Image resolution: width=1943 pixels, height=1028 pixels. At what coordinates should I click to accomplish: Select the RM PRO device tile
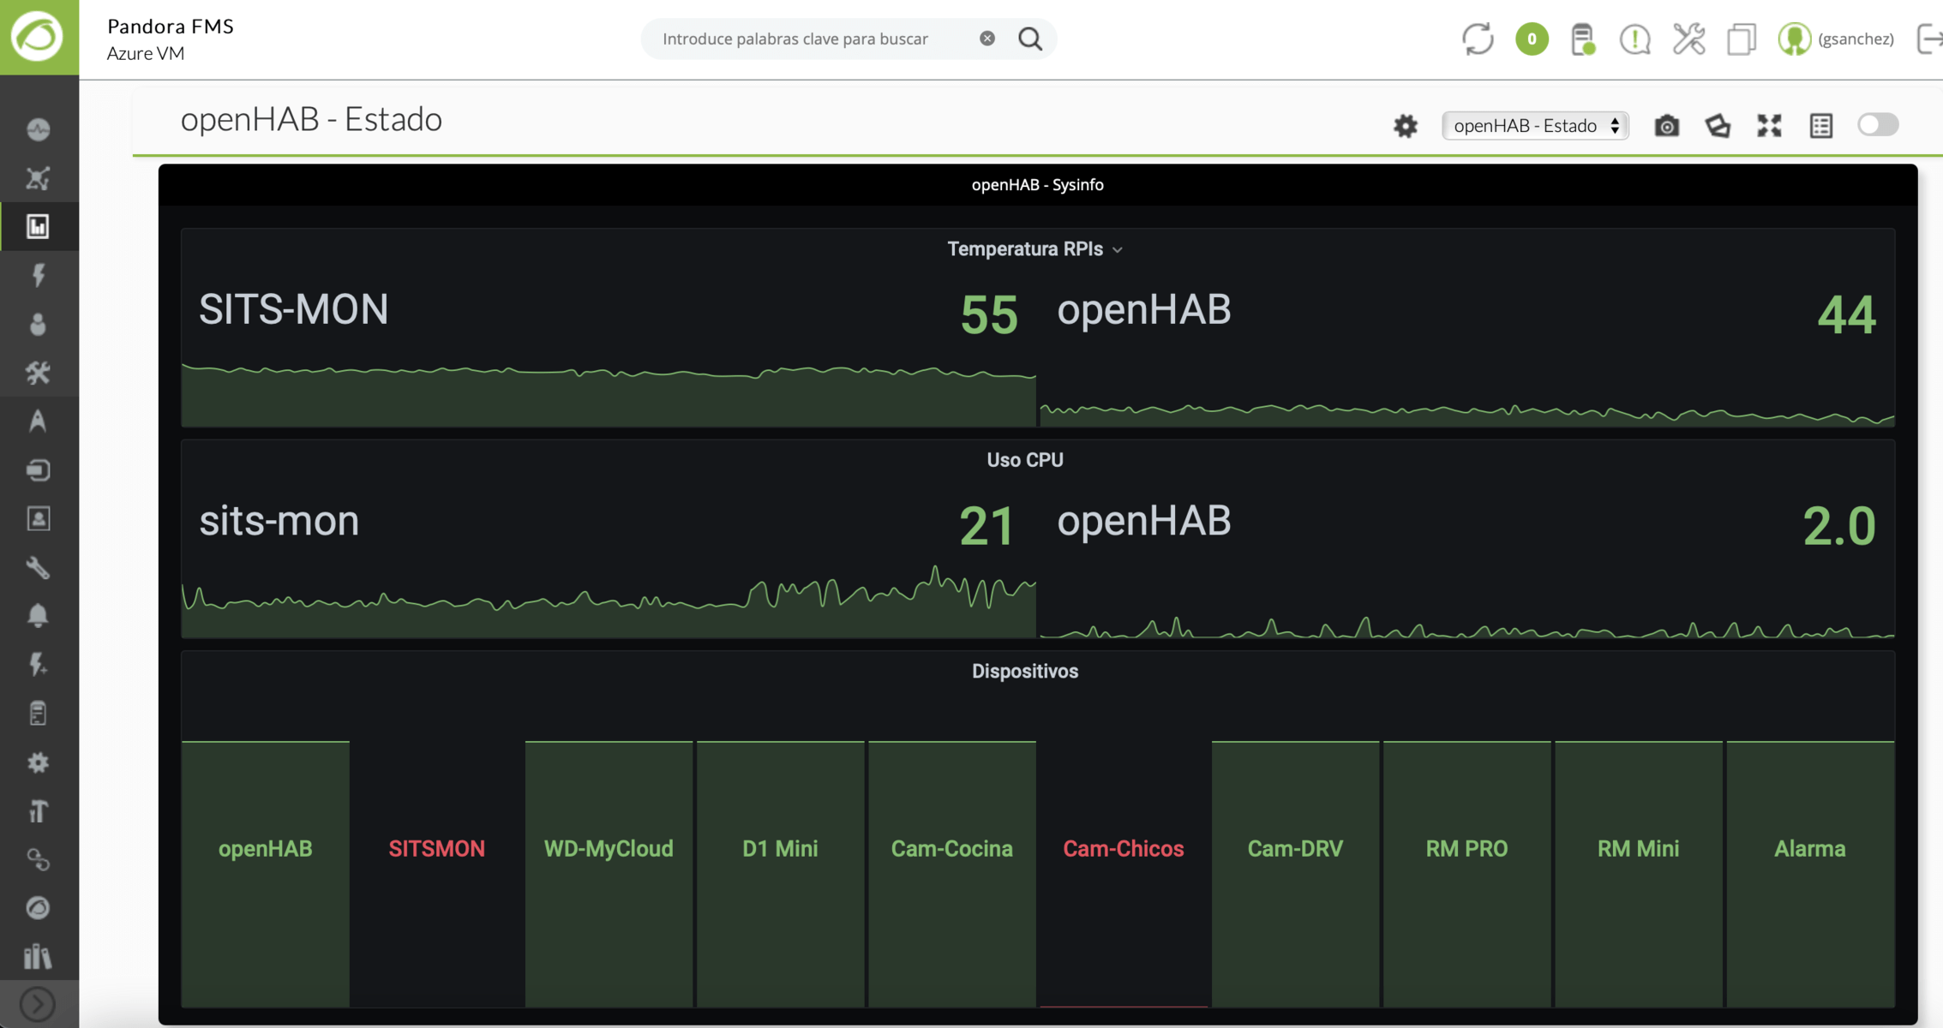point(1466,874)
